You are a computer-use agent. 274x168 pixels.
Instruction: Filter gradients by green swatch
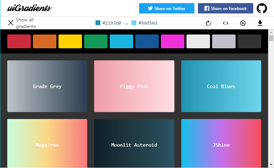click(96, 41)
